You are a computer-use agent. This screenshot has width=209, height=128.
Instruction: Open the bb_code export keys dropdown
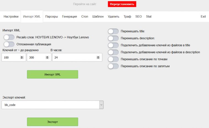pyautogui.click(x=53, y=105)
